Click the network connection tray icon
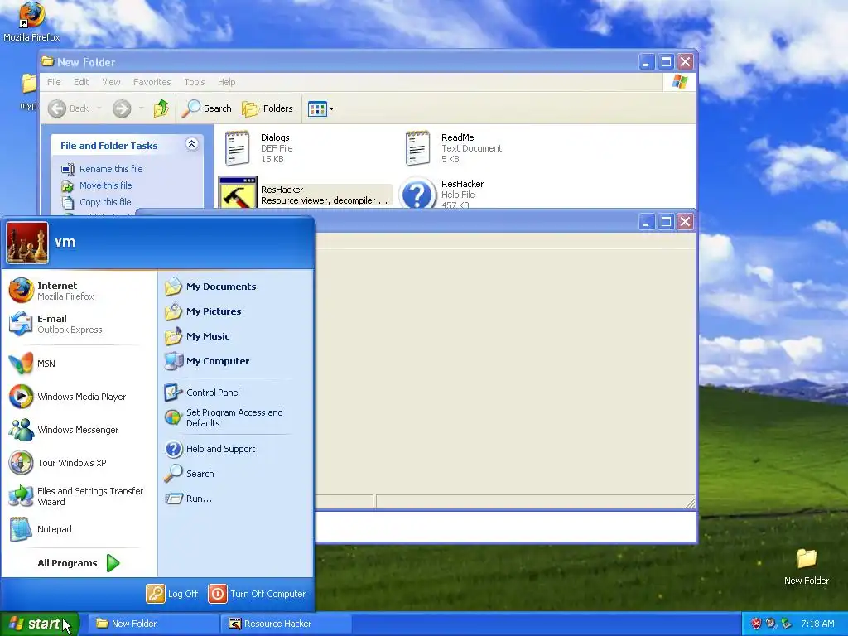 coord(786,624)
